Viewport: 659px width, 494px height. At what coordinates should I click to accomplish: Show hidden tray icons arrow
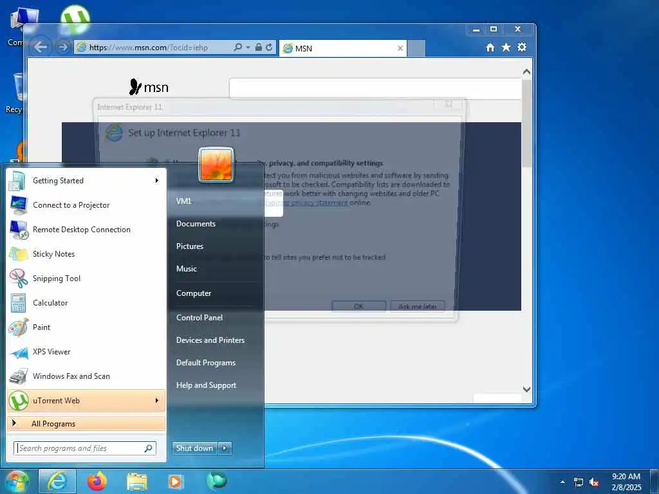point(562,482)
